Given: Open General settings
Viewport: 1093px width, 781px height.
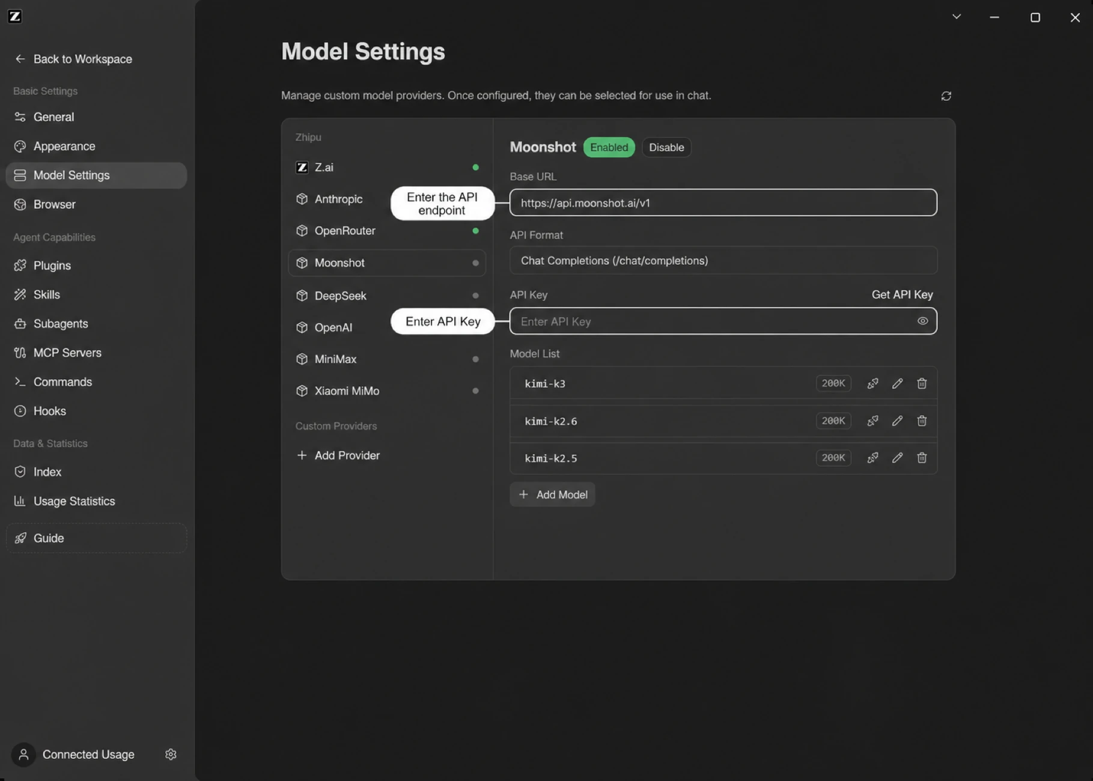Looking at the screenshot, I should pos(96,117).
